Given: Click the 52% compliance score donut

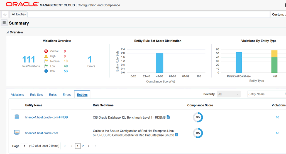Looking at the screenshot, I should point(198,117).
